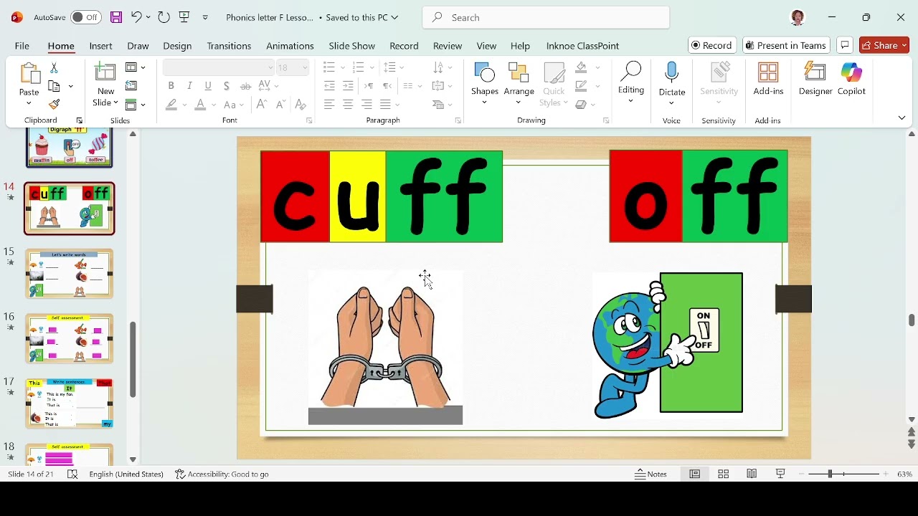This screenshot has width=918, height=516.
Task: Click Accessibility: Good to go status
Action: click(222, 474)
